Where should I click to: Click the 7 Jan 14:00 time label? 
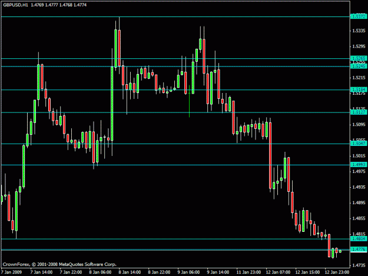(41, 272)
